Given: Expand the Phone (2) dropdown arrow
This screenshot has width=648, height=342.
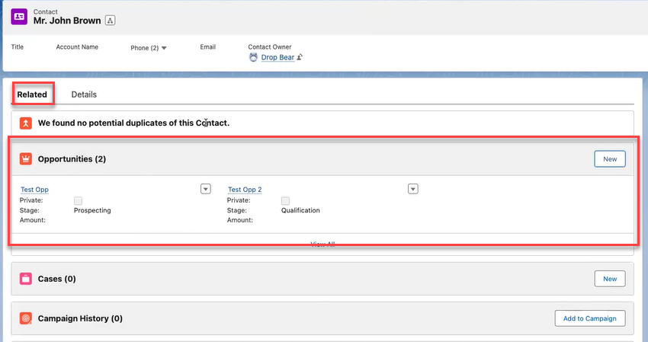Looking at the screenshot, I should (x=164, y=48).
